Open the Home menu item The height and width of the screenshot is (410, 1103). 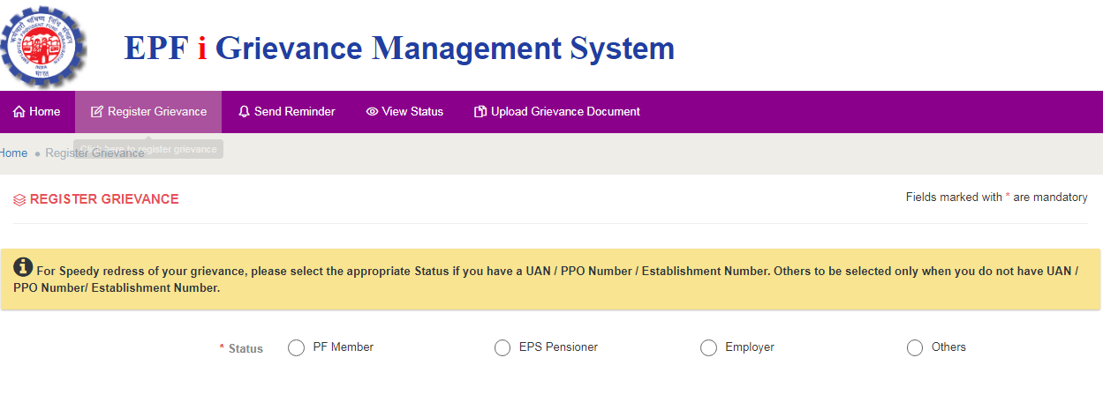[x=37, y=112]
